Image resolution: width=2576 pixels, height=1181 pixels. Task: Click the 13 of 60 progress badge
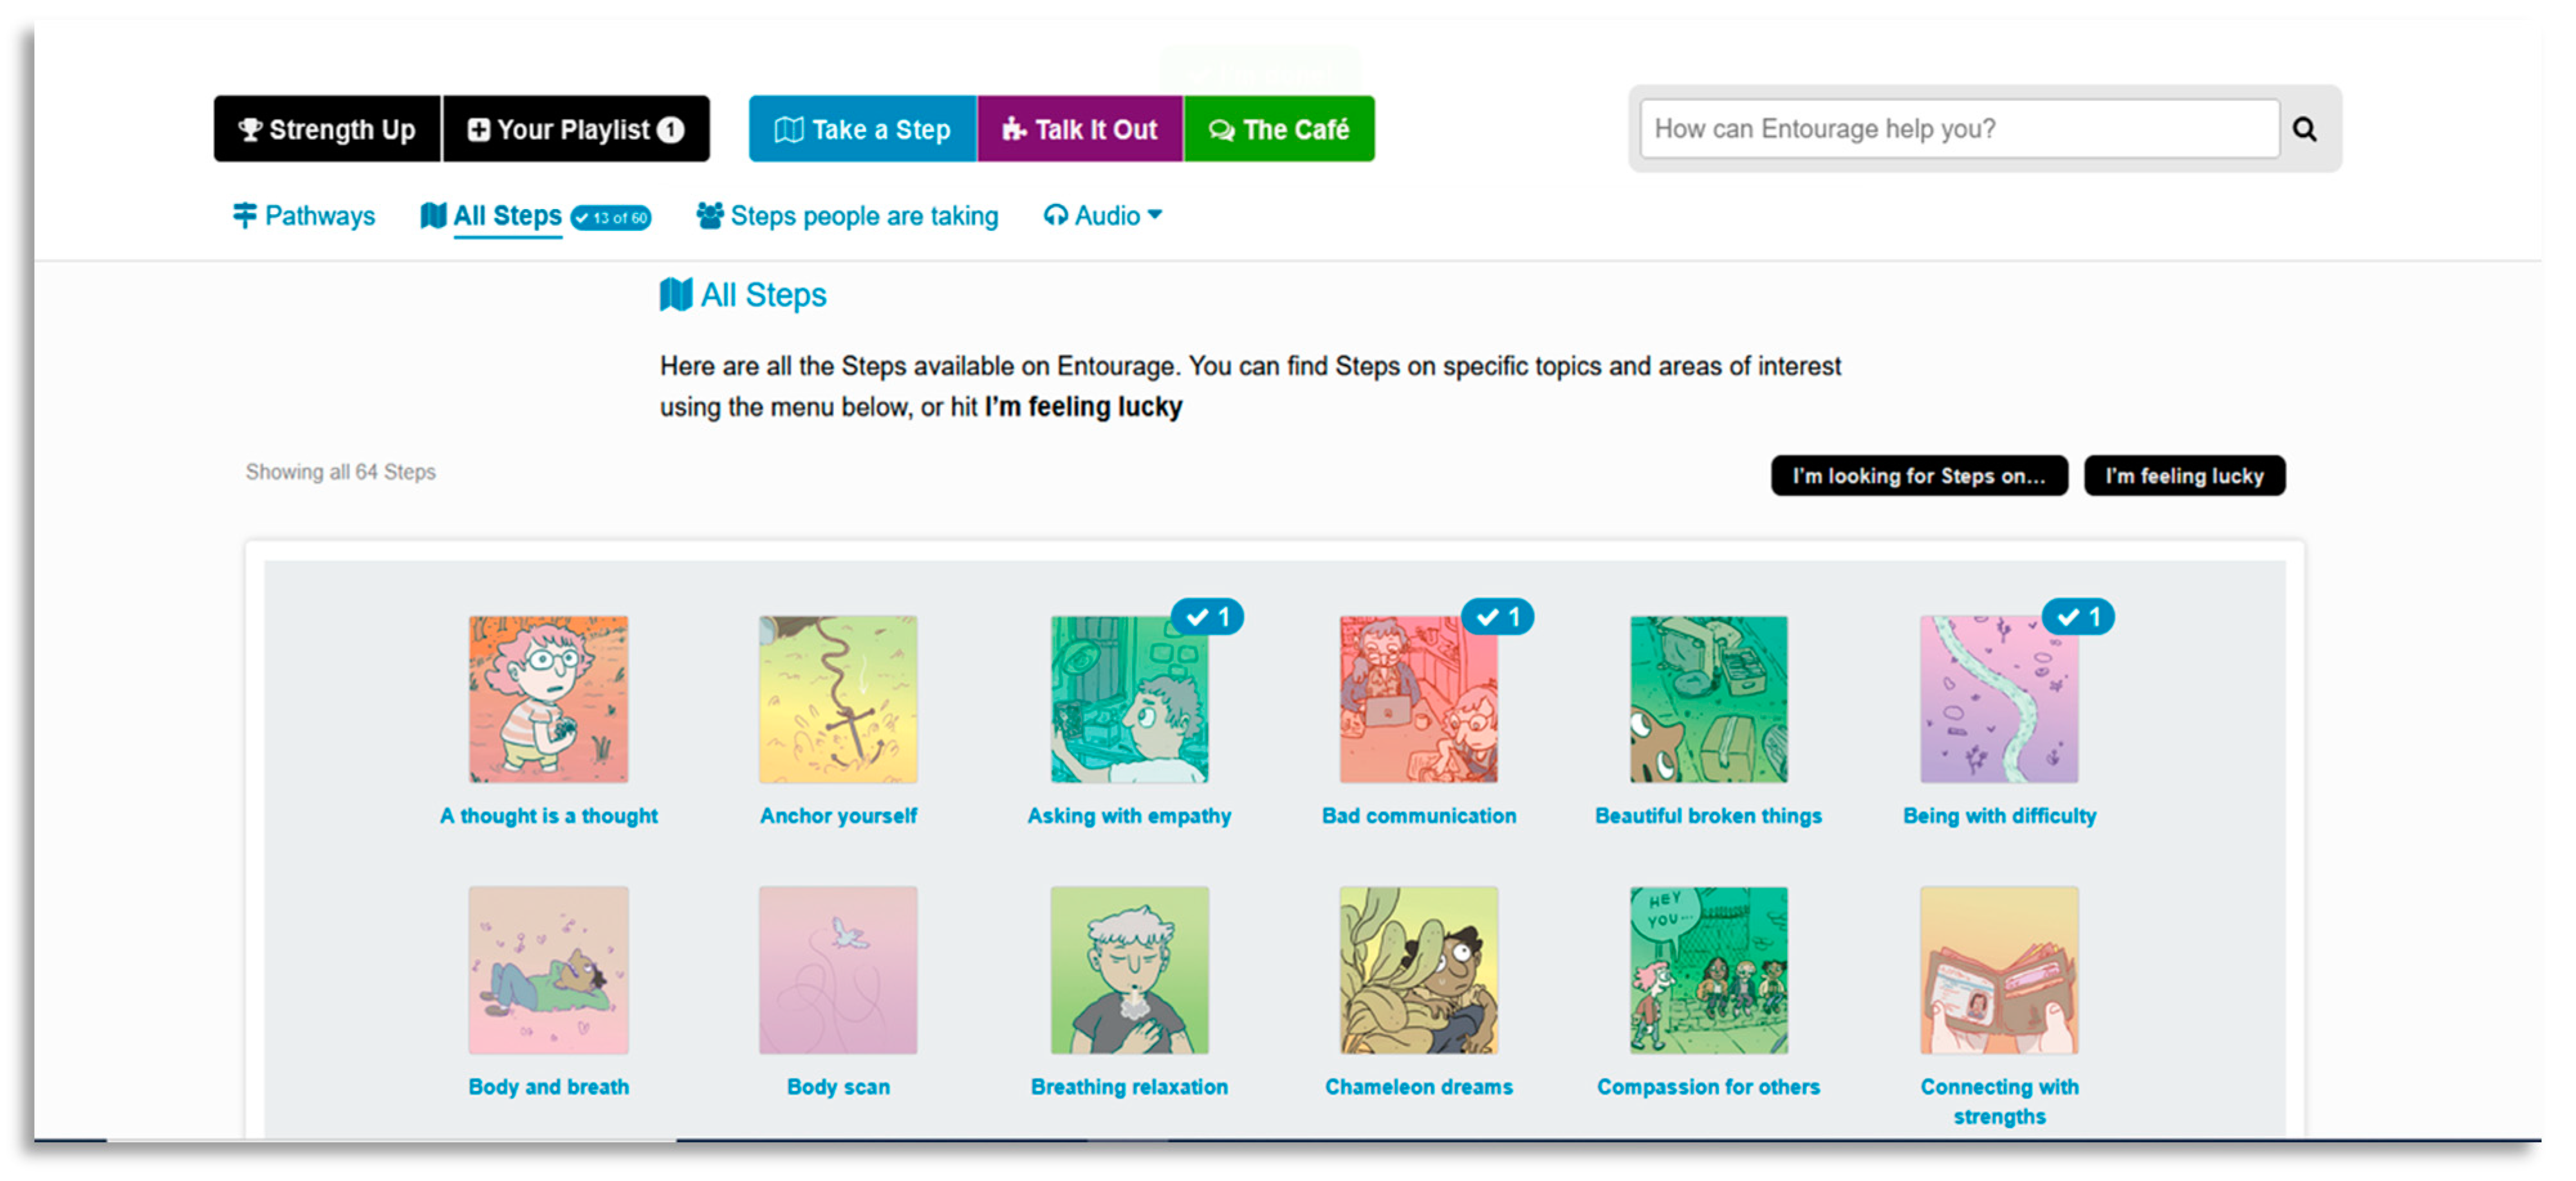[x=610, y=217]
